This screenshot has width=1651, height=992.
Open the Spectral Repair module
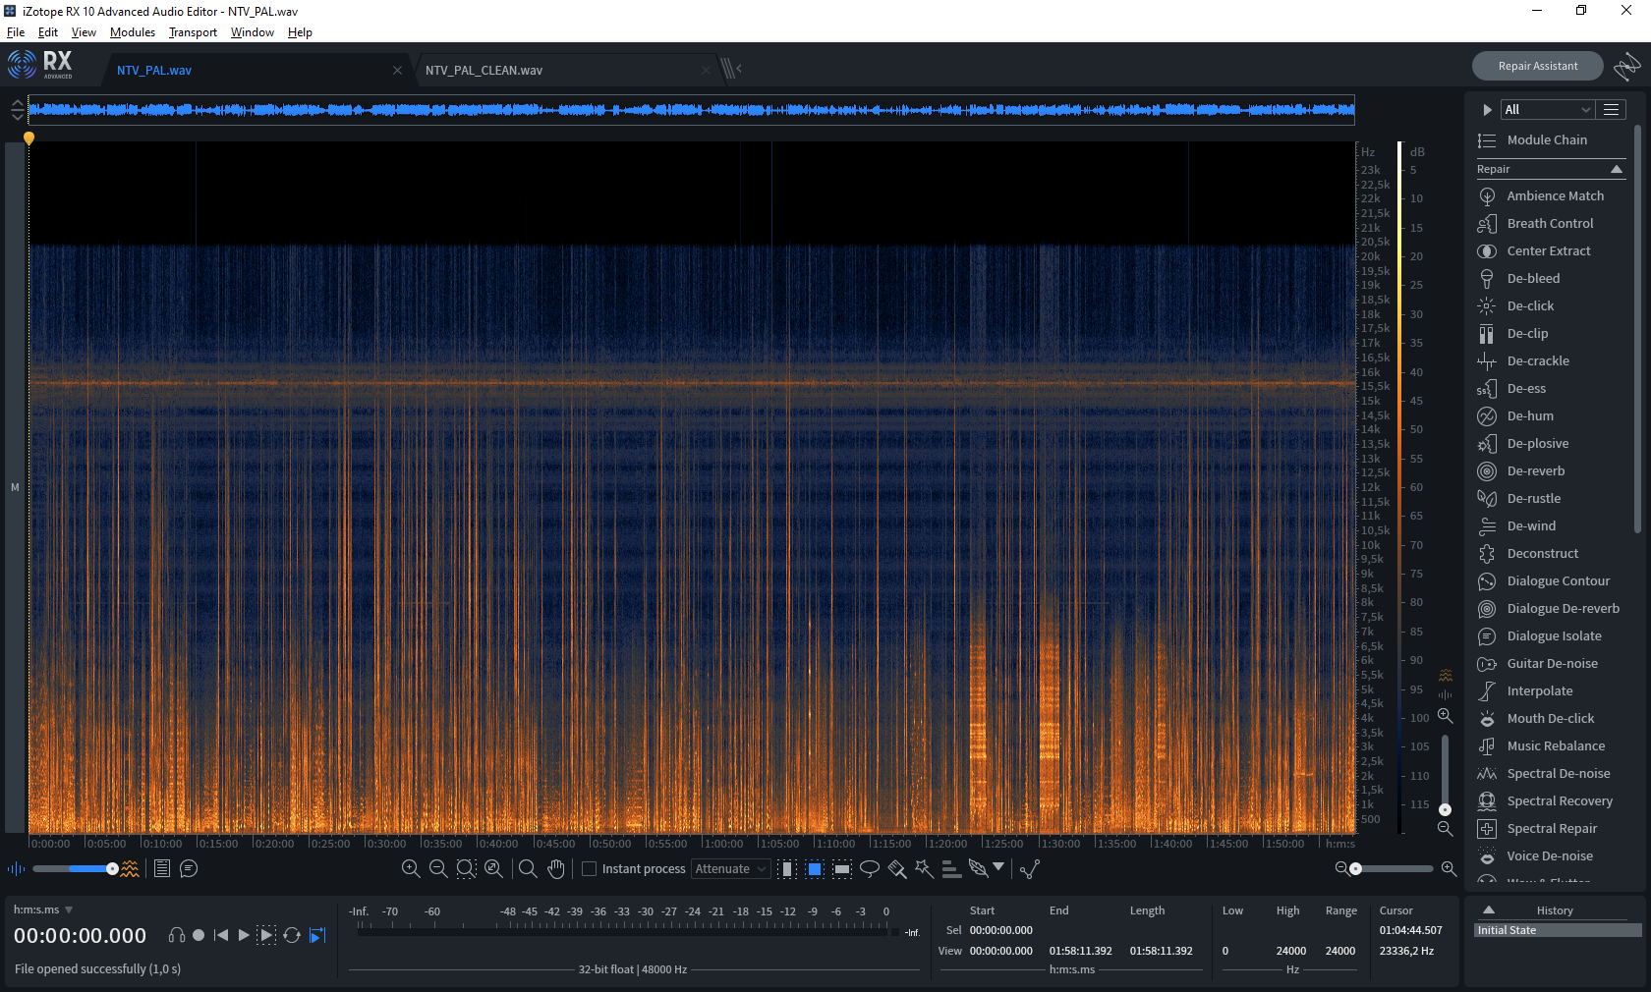[1553, 829]
